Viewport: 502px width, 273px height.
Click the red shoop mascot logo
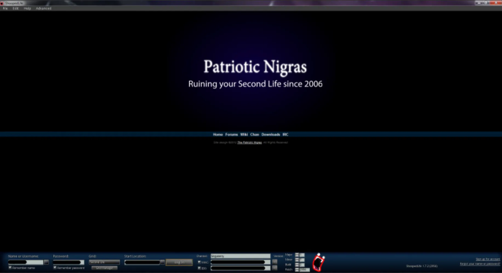point(319,262)
